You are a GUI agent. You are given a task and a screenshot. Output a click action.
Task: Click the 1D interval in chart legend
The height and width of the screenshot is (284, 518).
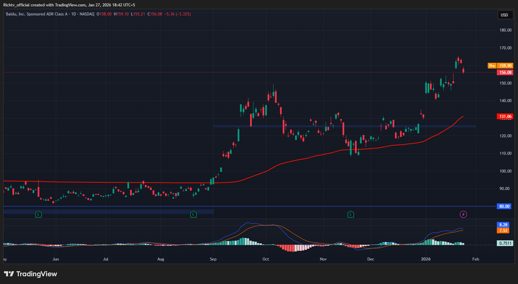pos(74,14)
